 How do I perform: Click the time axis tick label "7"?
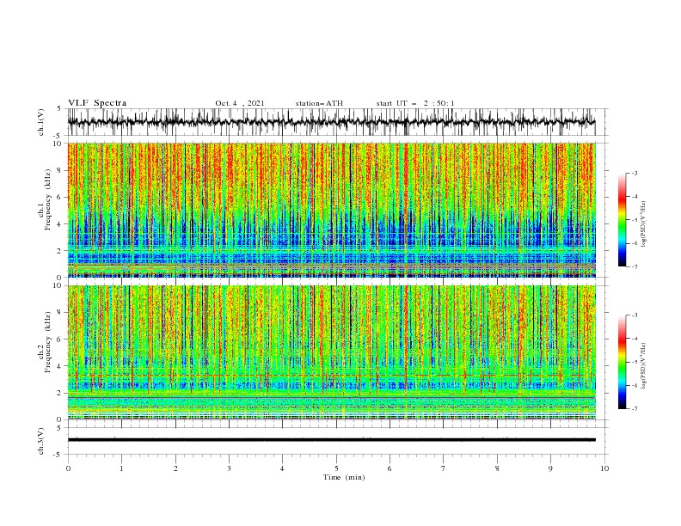(444, 468)
